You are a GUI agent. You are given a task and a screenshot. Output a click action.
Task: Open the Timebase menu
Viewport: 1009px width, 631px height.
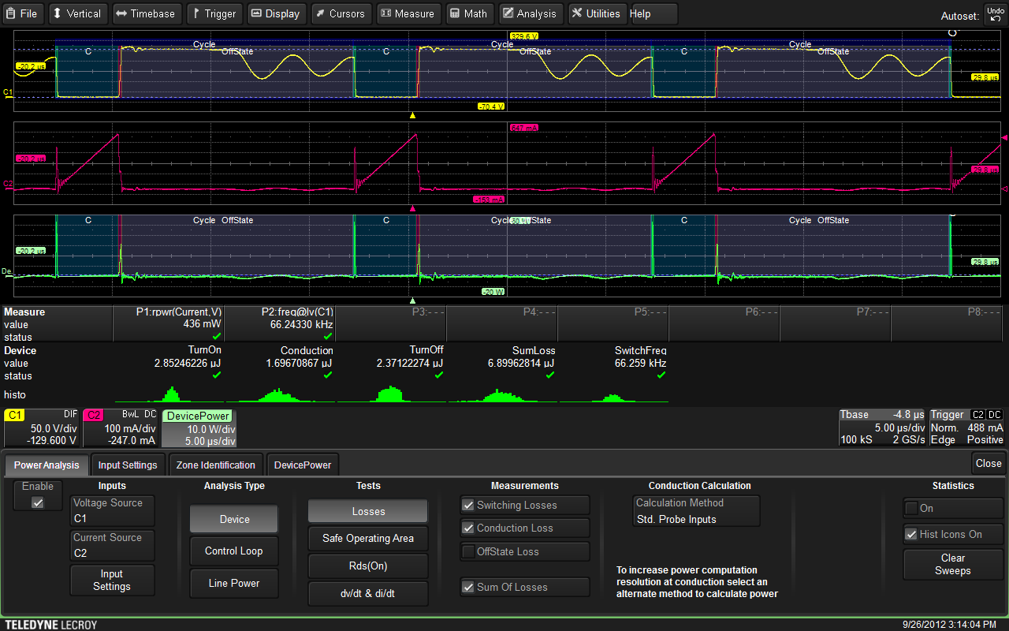(146, 13)
